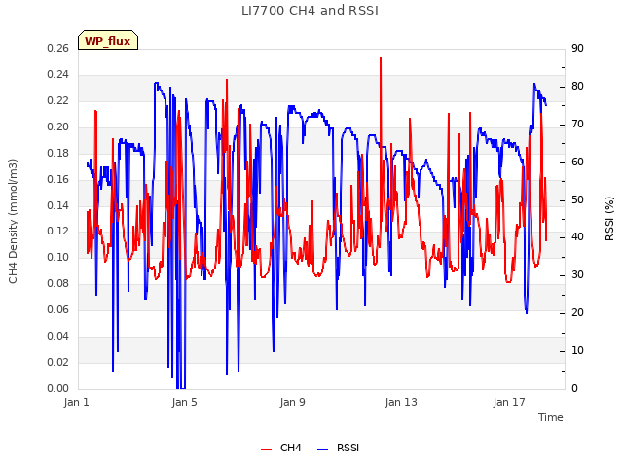Viewport: 623px width, 467px height.
Task: Click the Time axis title
Action: [x=550, y=417]
